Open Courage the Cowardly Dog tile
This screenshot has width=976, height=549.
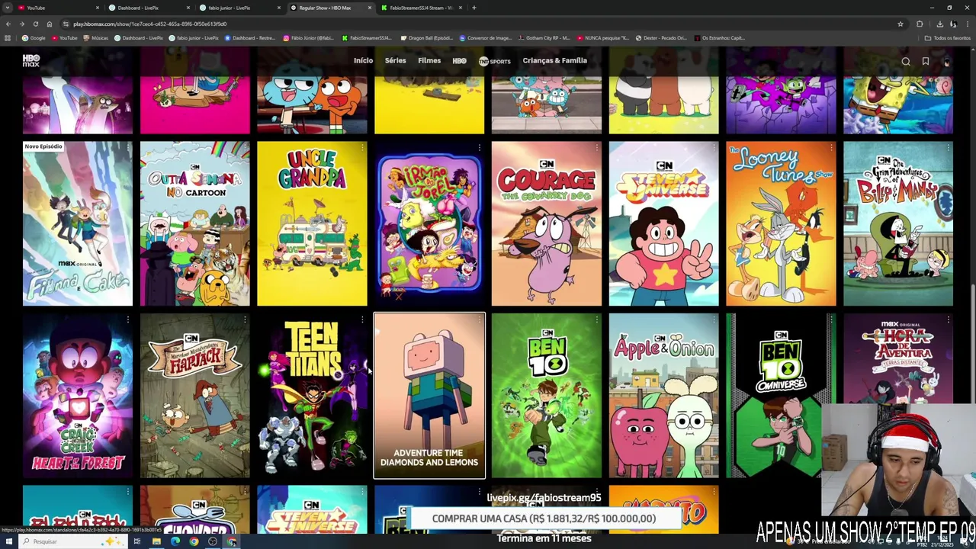pos(547,223)
